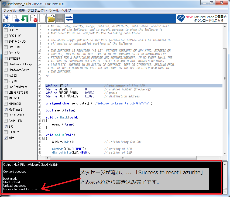
Task: Tick the LIB_GP2Y0E03 checkbox
Action: 6,93
